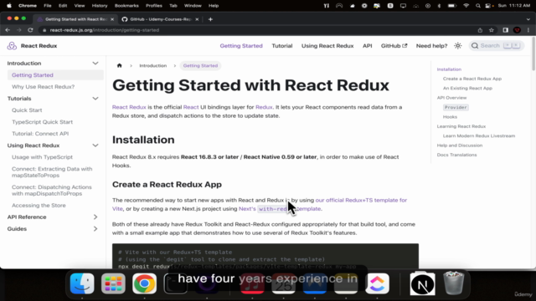Close the GitHub Udemy-Courses tab

point(197,19)
